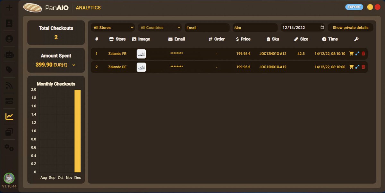Open the user account sidebar icon
The image size is (385, 193).
[x=9, y=39]
